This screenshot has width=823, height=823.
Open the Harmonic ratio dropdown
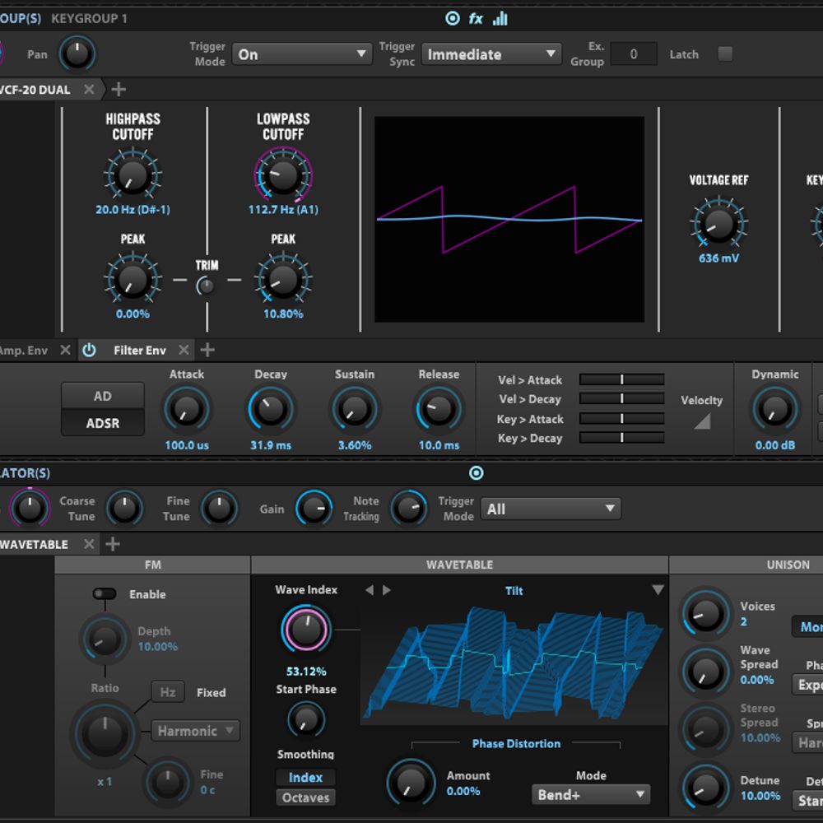click(x=195, y=731)
